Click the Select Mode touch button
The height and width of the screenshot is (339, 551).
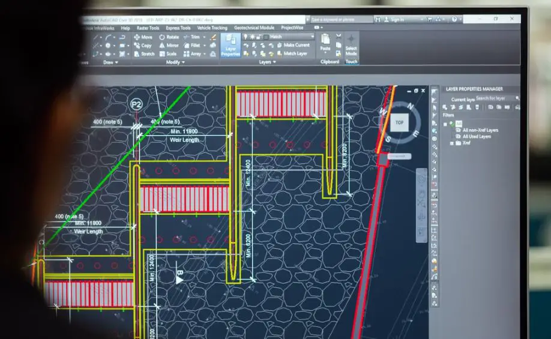pyautogui.click(x=351, y=45)
